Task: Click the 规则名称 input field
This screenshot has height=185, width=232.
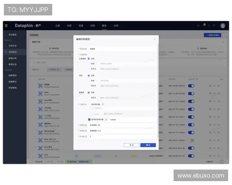Action: 122,49
